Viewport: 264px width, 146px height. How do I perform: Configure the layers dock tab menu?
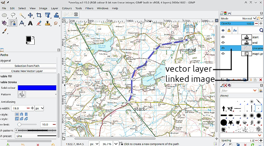[x=261, y=13]
